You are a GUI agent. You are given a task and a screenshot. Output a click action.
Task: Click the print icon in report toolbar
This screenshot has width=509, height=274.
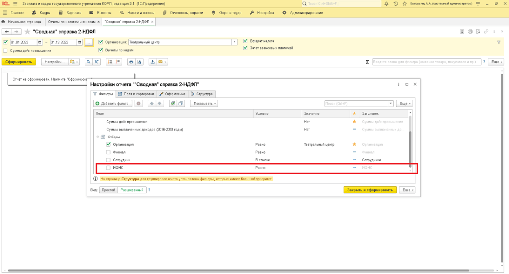coord(131,62)
